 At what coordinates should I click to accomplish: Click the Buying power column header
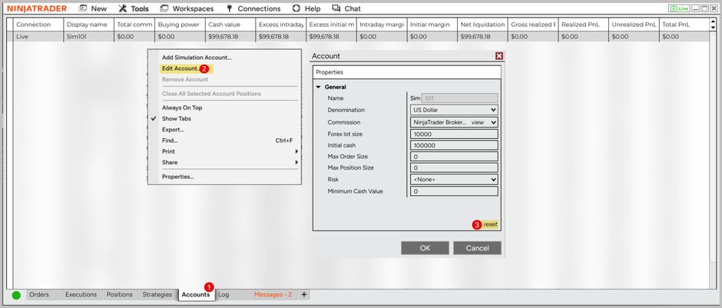coord(180,25)
